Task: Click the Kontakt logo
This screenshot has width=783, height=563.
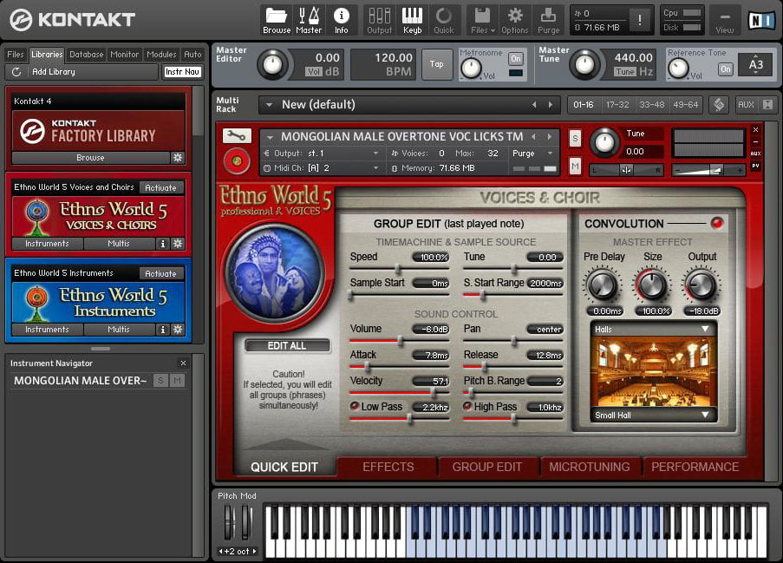Action: coord(73,20)
